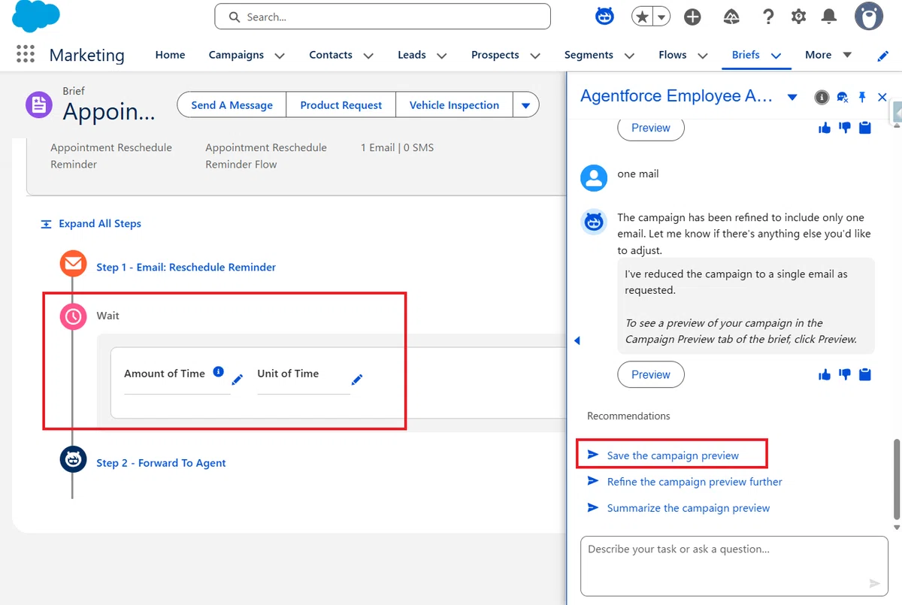Go to the Segments tab
902x605 pixels.
pyautogui.click(x=589, y=55)
